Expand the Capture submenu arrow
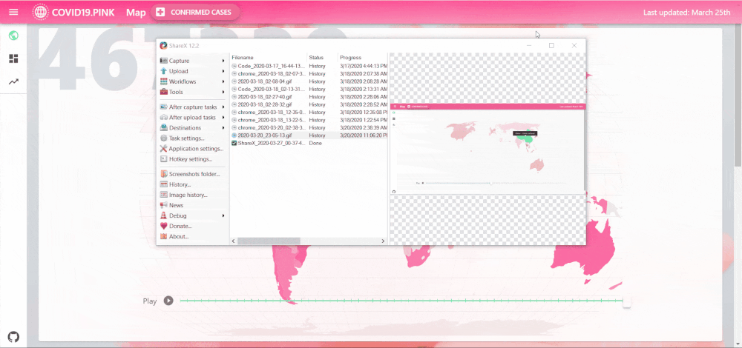Image resolution: width=742 pixels, height=348 pixels. [223, 61]
